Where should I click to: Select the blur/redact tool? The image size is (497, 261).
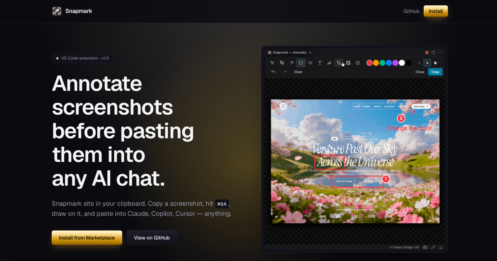[x=348, y=63]
